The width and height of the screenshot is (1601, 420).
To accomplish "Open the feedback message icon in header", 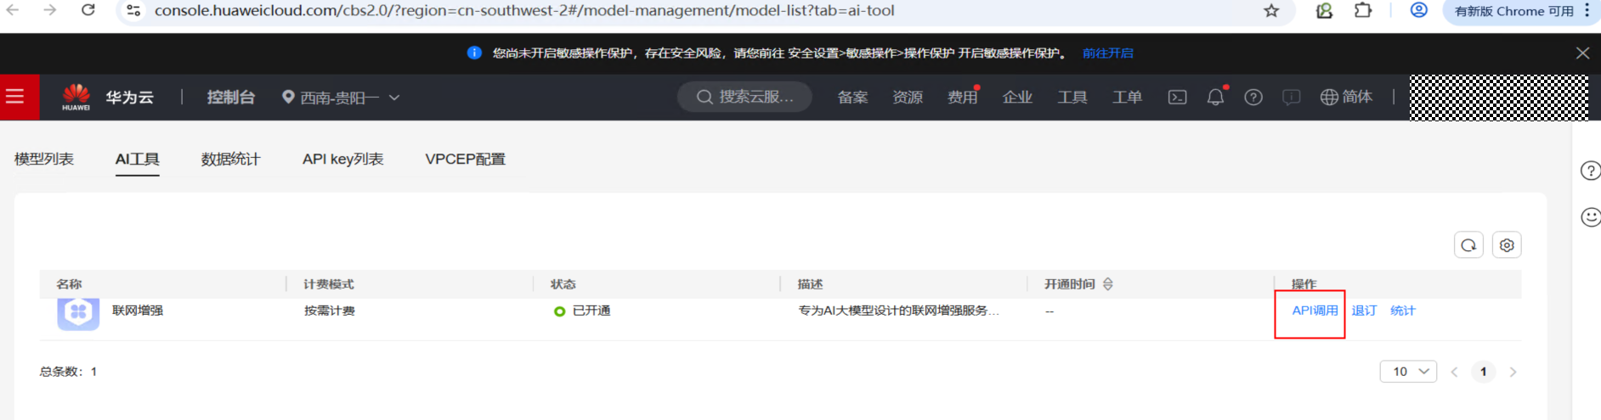I will [x=1291, y=97].
